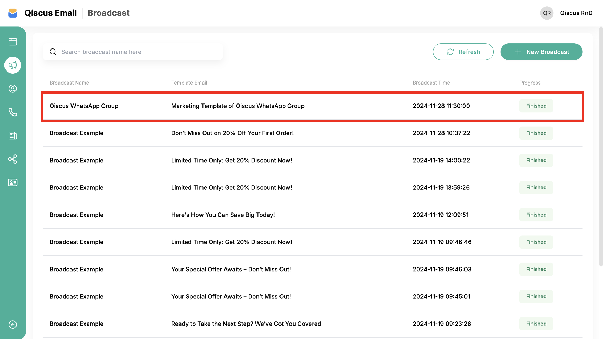Focus the search broadcast name field
The width and height of the screenshot is (603, 339).
click(x=133, y=52)
